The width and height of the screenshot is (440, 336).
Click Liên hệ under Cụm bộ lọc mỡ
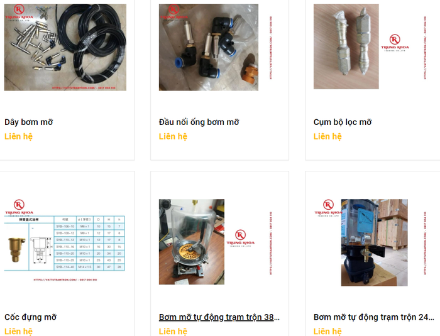coord(327,136)
